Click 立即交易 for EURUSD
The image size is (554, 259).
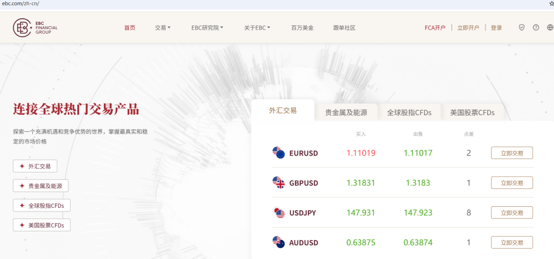click(x=512, y=153)
